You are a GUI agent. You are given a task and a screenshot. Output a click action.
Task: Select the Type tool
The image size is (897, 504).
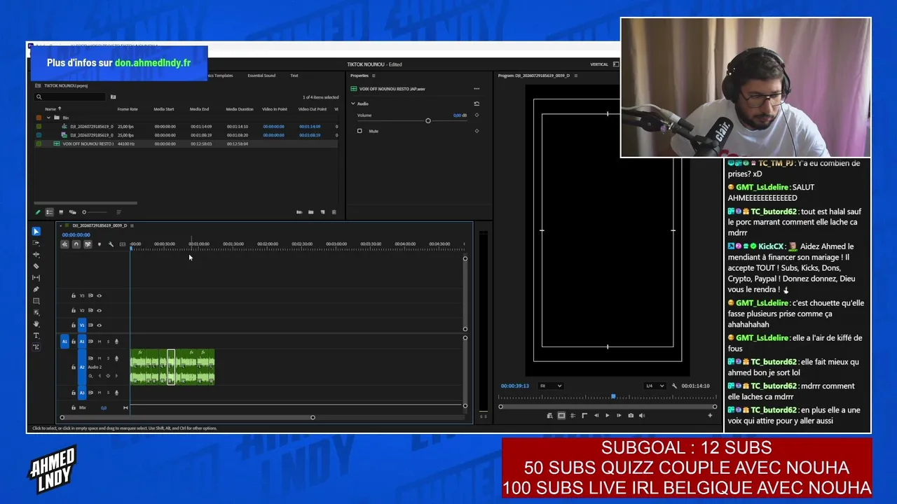36,335
